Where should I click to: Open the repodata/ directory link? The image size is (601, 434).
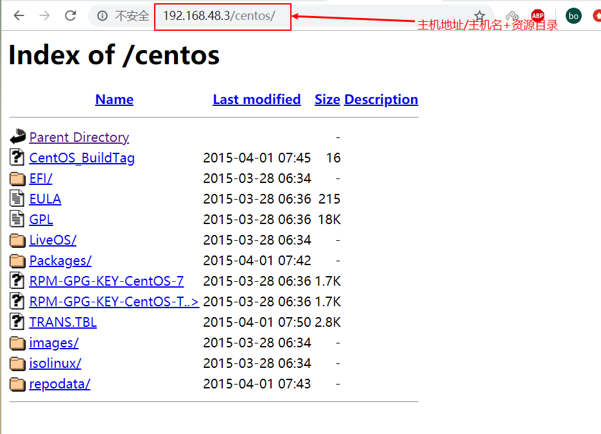tap(60, 384)
